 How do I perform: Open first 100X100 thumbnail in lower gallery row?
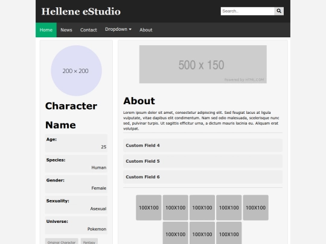[176, 233]
